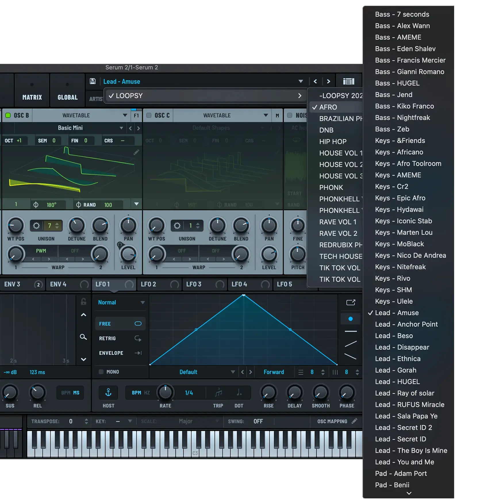The image size is (503, 503).
Task: Click the OSC mapping pencil icon
Action: click(x=354, y=421)
